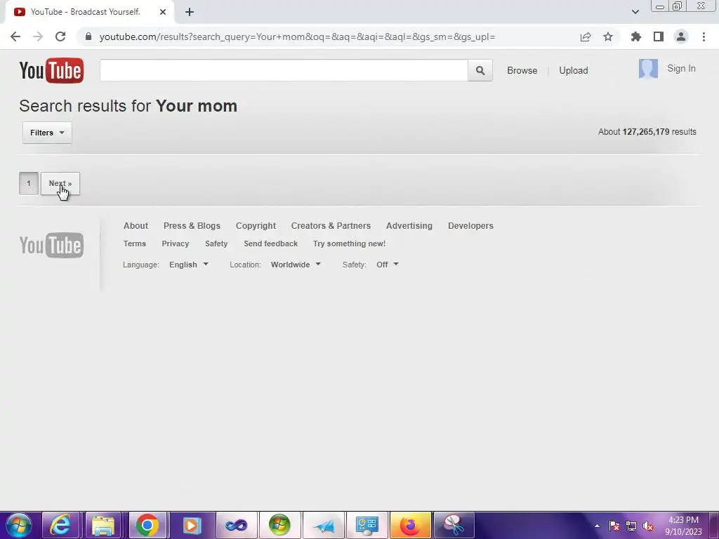Expand the Safety Off dropdown

[x=387, y=265]
